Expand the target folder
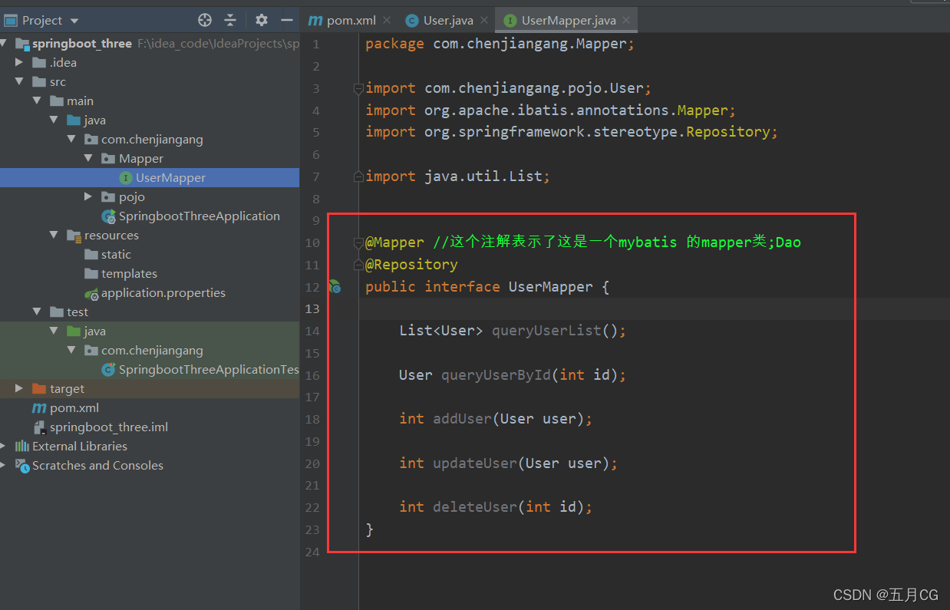950x610 pixels. pos(20,389)
